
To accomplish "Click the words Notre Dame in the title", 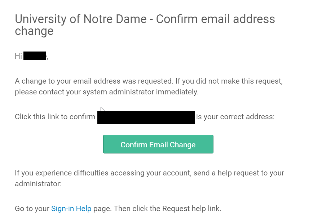I will [115, 19].
